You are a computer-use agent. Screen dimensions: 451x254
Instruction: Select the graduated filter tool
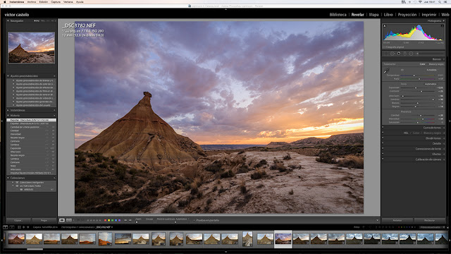[405, 54]
